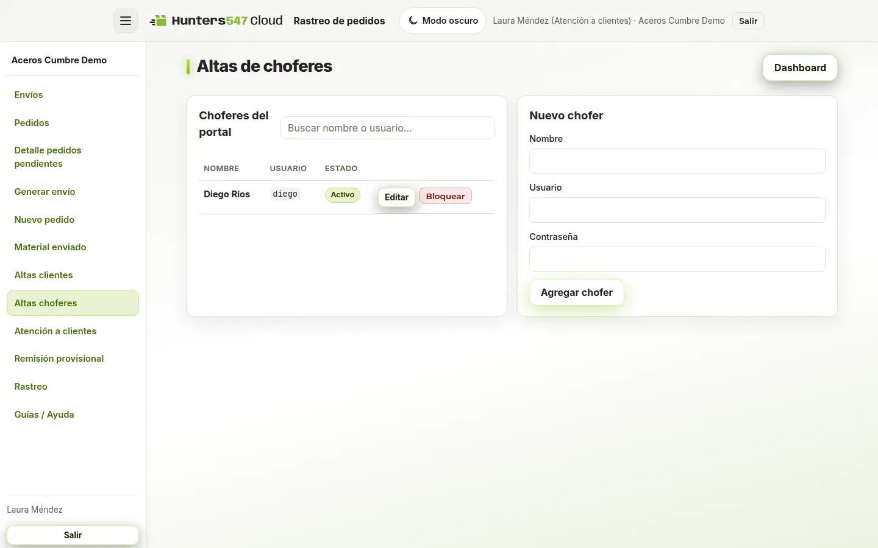Click the Rastreo de pedidos header title
Screen dimensions: 878x548
(x=339, y=21)
